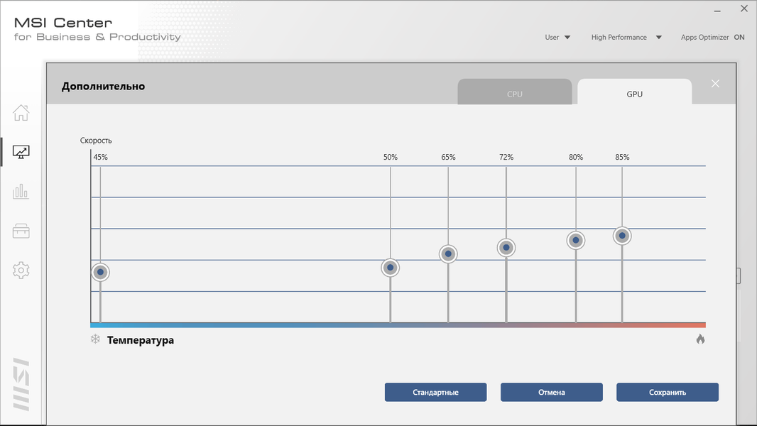Viewport: 757px width, 426px height.
Task: Open the High Performance dropdown
Action: click(x=626, y=37)
